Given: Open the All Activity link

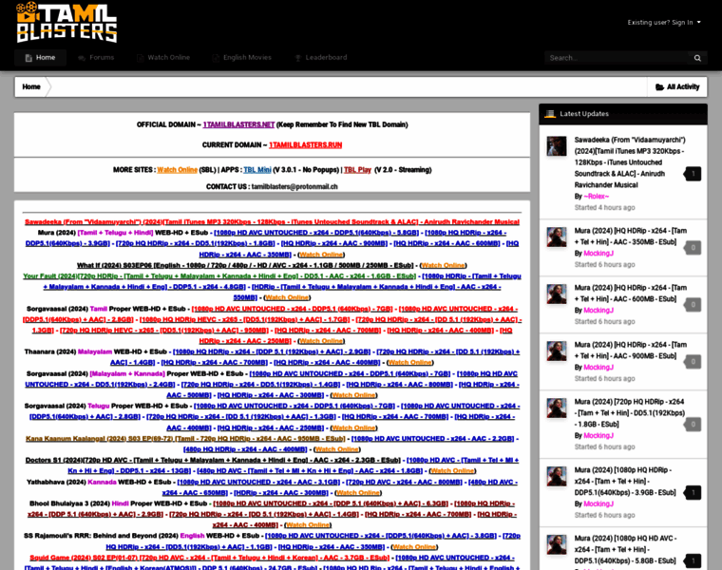Looking at the screenshot, I should [677, 86].
